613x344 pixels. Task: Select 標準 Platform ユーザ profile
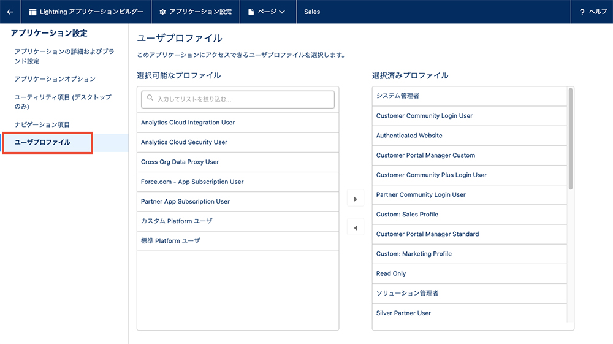click(238, 241)
